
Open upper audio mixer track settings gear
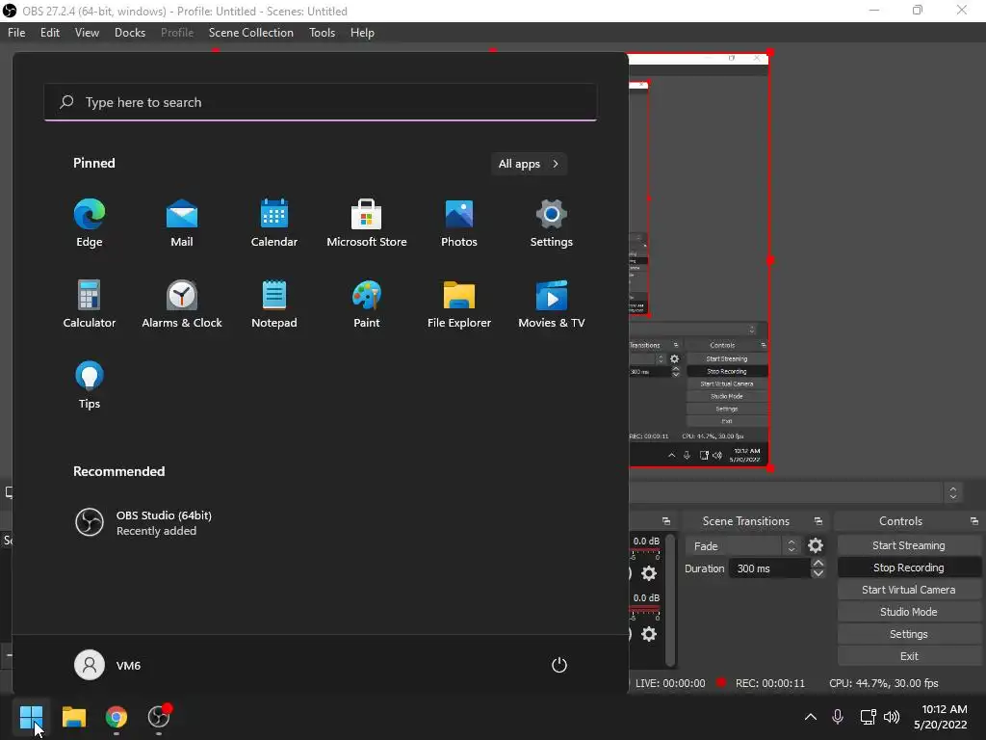point(648,573)
